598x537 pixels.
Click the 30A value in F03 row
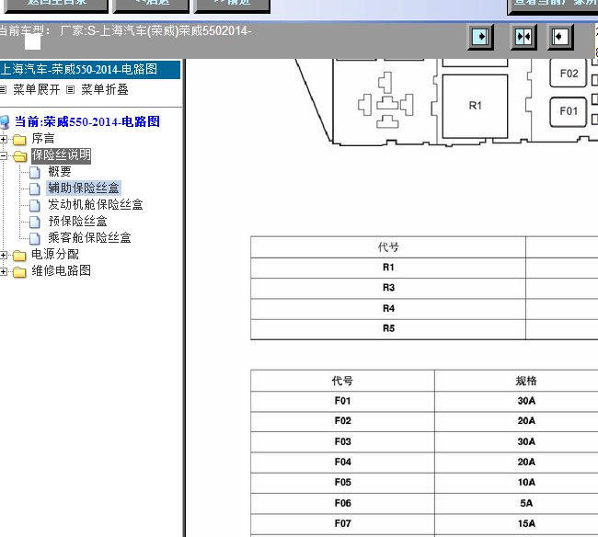pos(526,442)
